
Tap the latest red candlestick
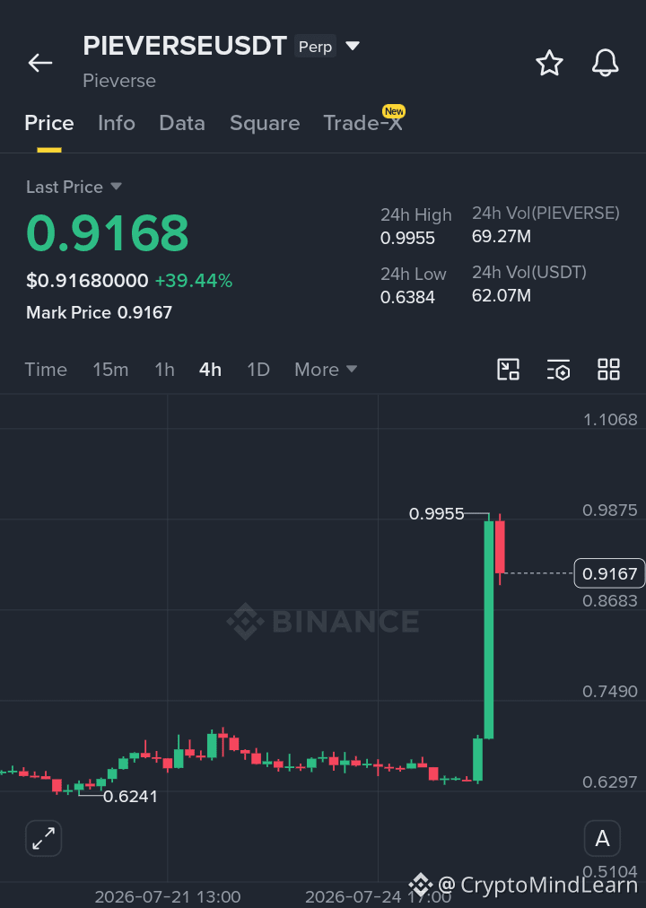[x=500, y=547]
